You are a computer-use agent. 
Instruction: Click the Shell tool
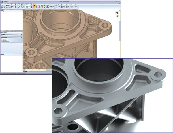[x=68, y=5]
